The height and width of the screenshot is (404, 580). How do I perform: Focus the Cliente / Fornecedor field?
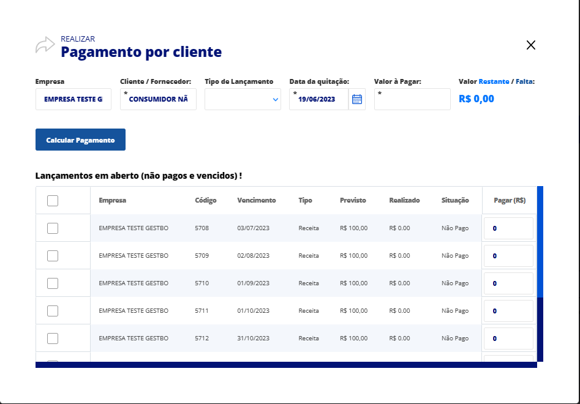coord(158,99)
